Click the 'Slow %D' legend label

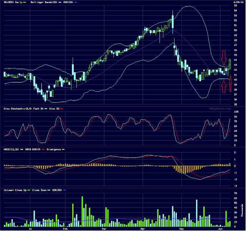(x=54, y=109)
